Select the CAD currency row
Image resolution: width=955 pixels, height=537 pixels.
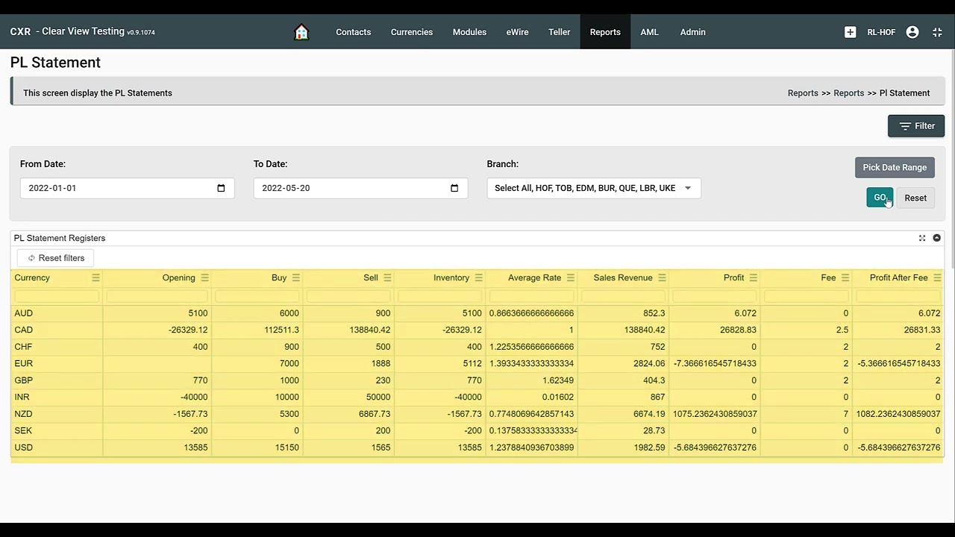click(x=477, y=330)
